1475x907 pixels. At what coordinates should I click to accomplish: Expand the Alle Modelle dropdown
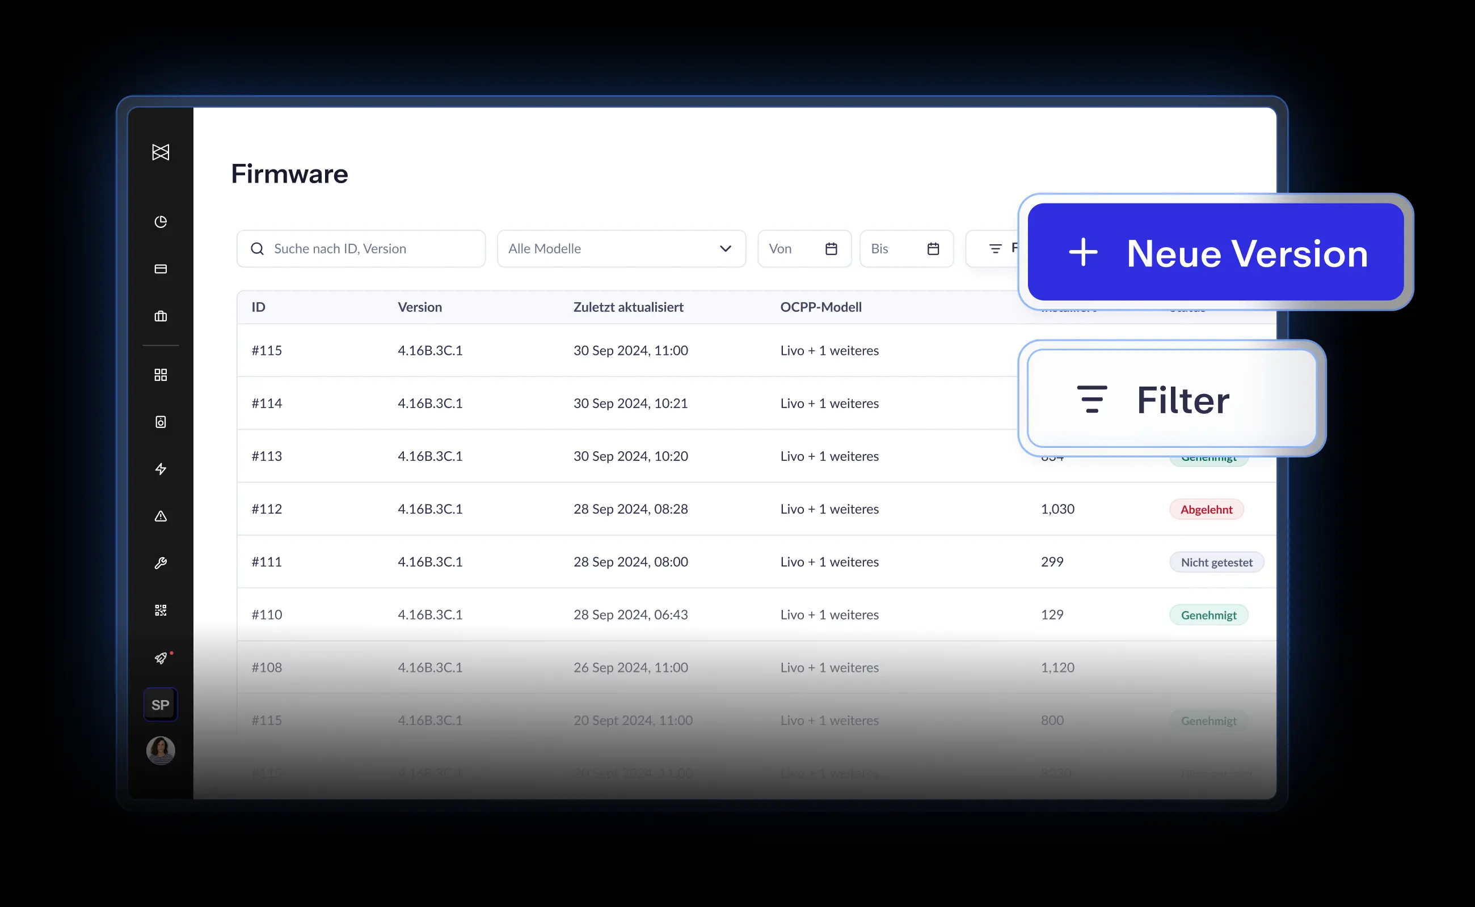click(621, 249)
